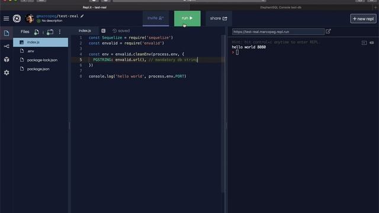Screen dimensions: 379x213
Task: Add a new folder icon
Action: 50,32
